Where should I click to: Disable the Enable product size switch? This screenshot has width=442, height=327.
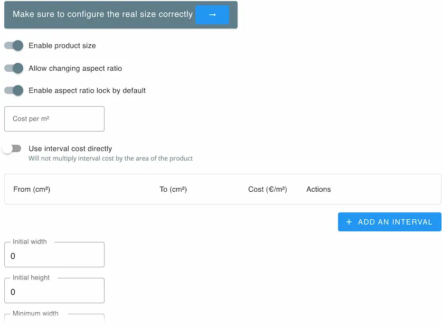(14, 45)
